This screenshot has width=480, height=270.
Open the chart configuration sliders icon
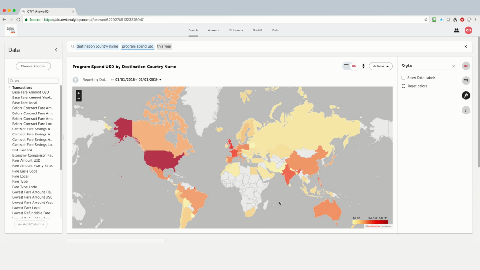[466, 81]
